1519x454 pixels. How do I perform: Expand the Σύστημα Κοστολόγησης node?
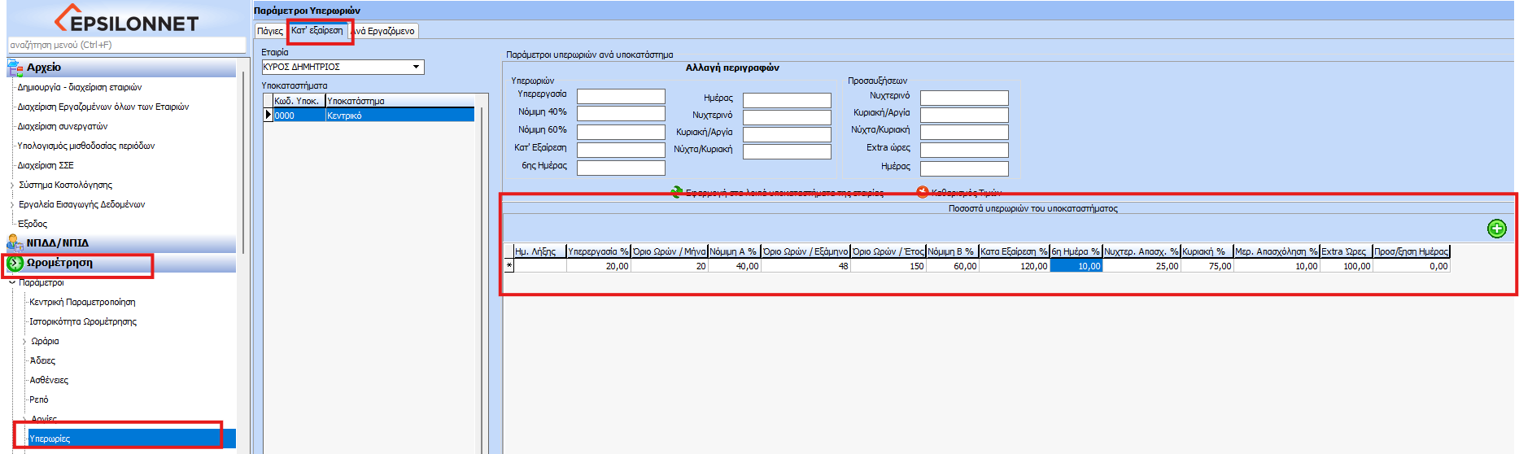[x=12, y=185]
